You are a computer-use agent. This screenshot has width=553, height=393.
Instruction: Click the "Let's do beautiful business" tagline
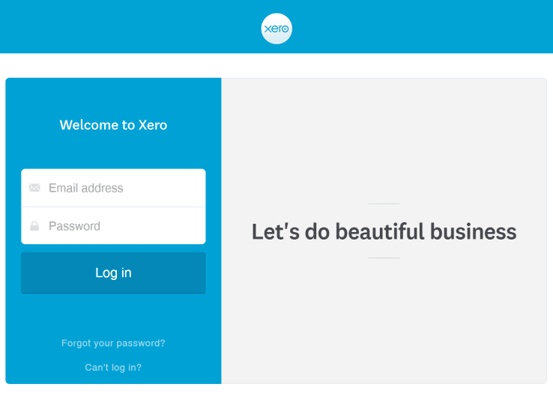[x=384, y=232]
